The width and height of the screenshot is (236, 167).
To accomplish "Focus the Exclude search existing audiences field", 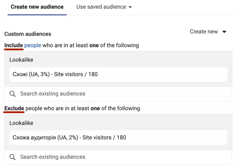I will tap(118, 157).
